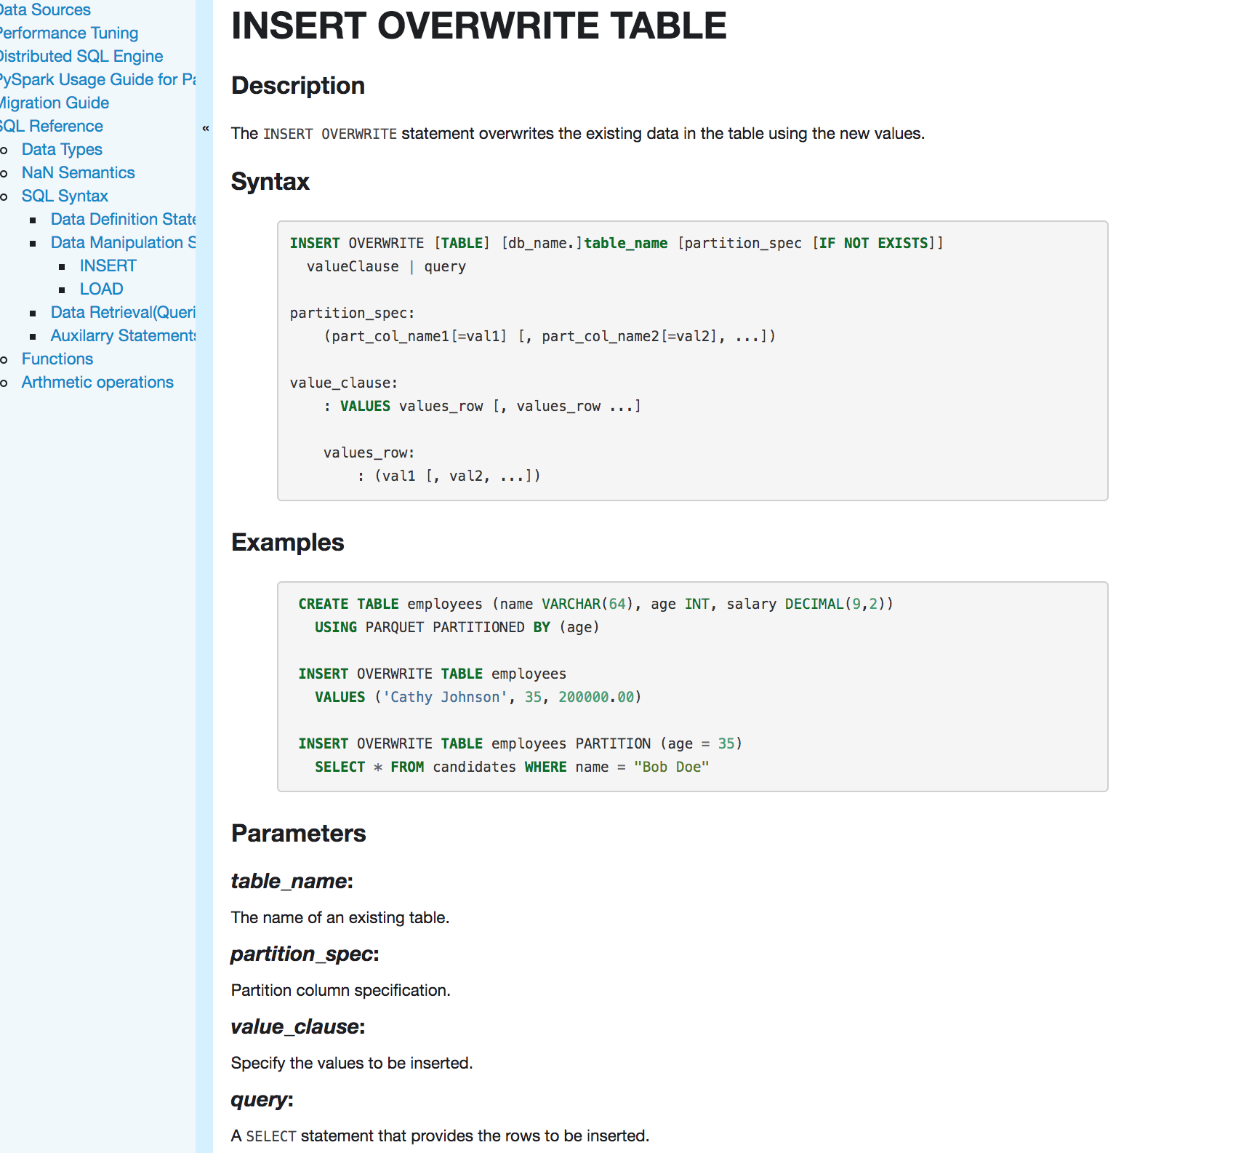Click the 'SELECT * FROM candidates' example line
Image resolution: width=1257 pixels, height=1153 pixels.
tap(512, 767)
